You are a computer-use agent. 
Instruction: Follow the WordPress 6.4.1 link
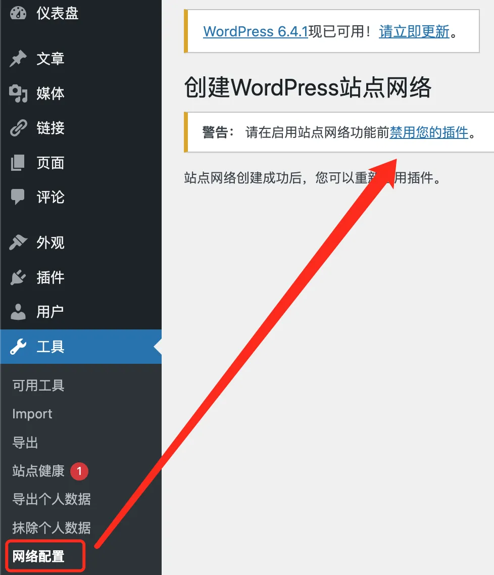point(256,31)
